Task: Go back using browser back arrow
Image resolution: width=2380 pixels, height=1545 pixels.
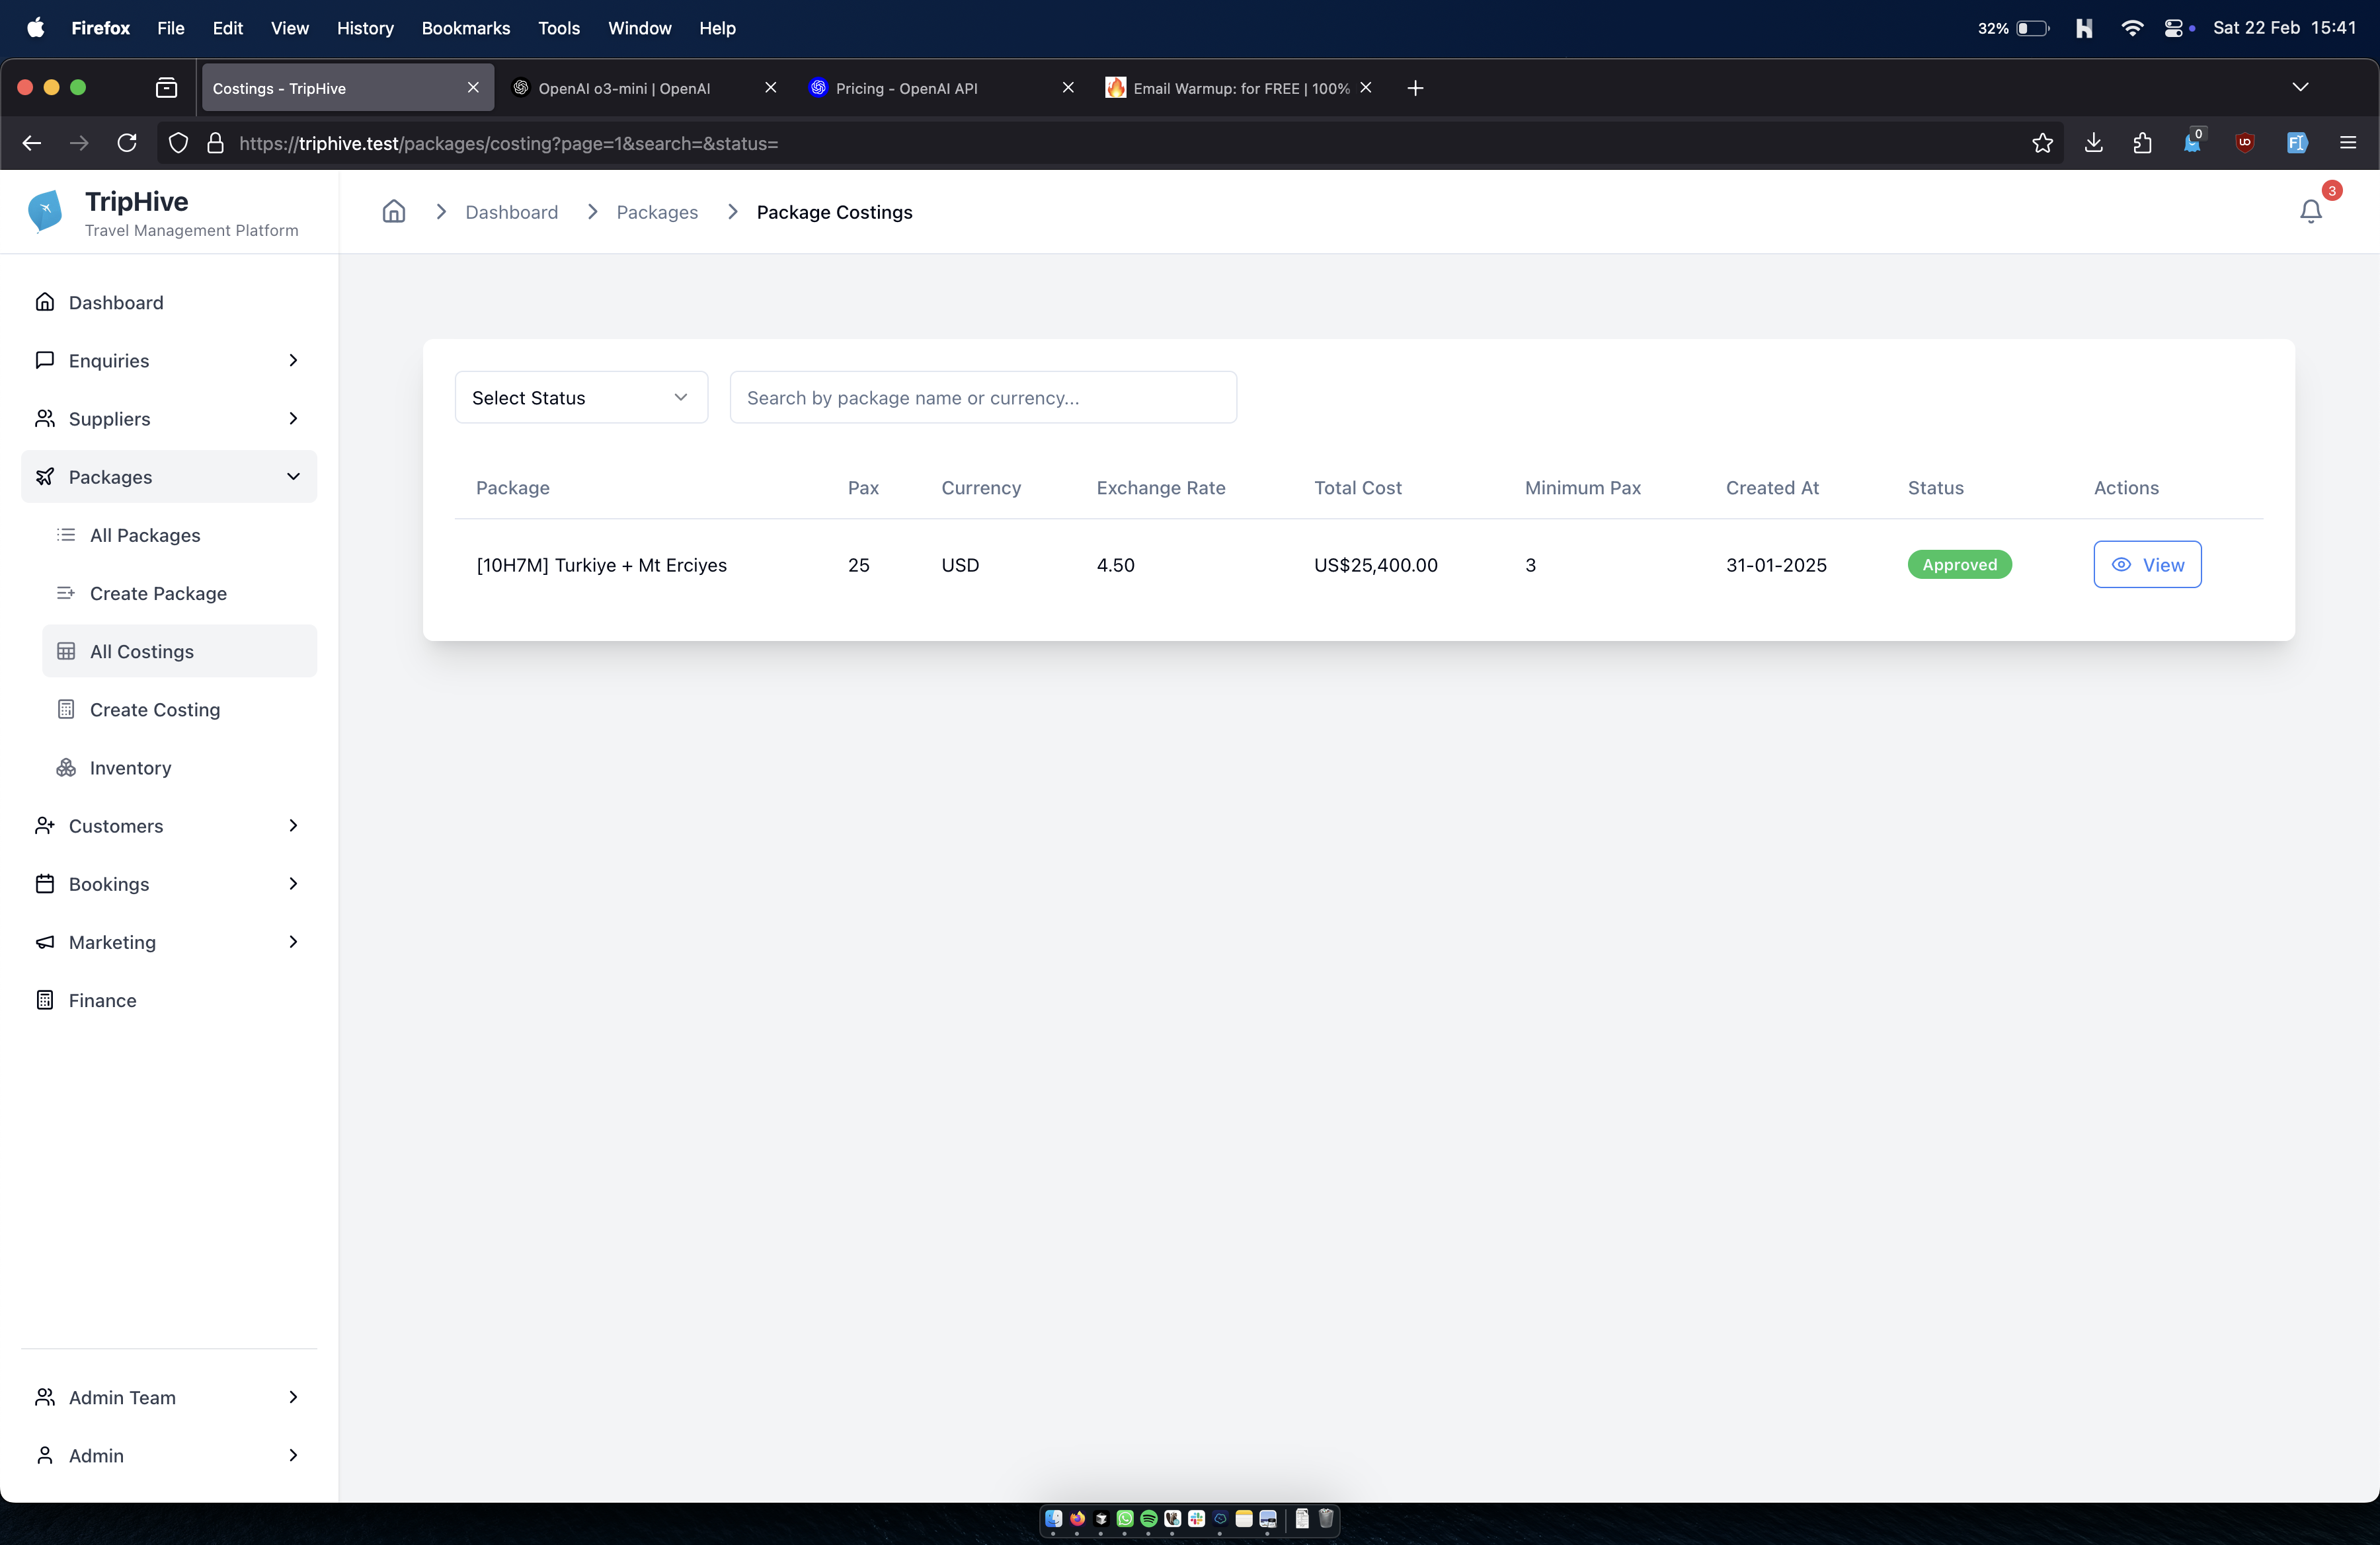Action: [32, 143]
